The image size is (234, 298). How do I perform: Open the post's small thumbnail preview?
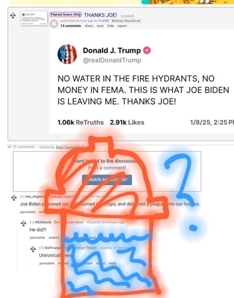coord(34,19)
